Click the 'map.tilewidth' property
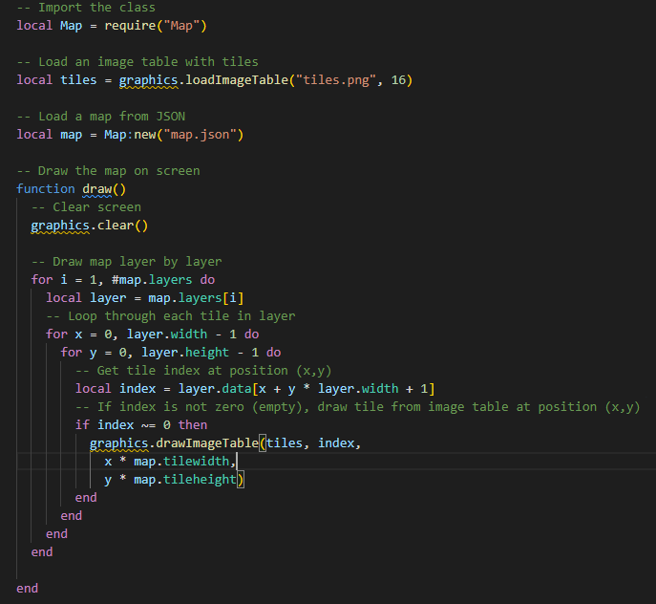Image resolution: width=656 pixels, height=604 pixels. [181, 462]
